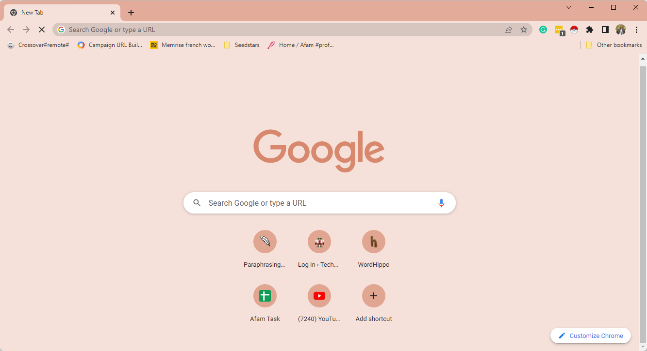Start voice search with microphone

[x=441, y=203]
